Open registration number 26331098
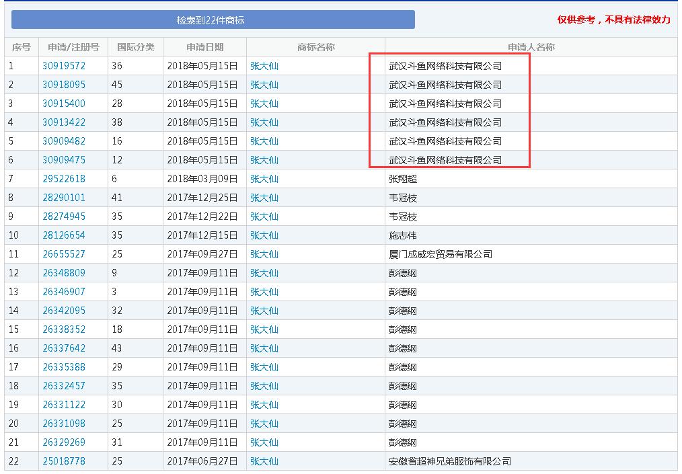 64,424
